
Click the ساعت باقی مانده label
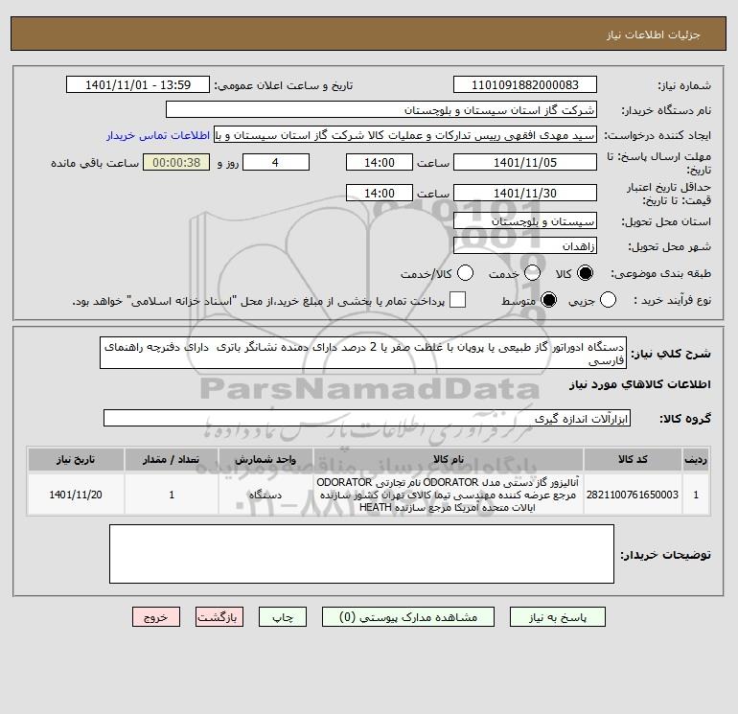95,163
